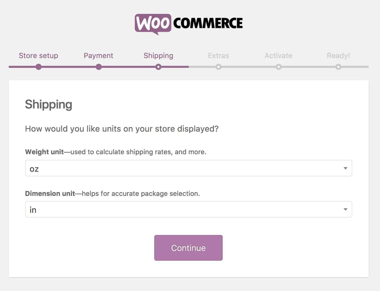Click the Store setup step dot

coord(39,67)
